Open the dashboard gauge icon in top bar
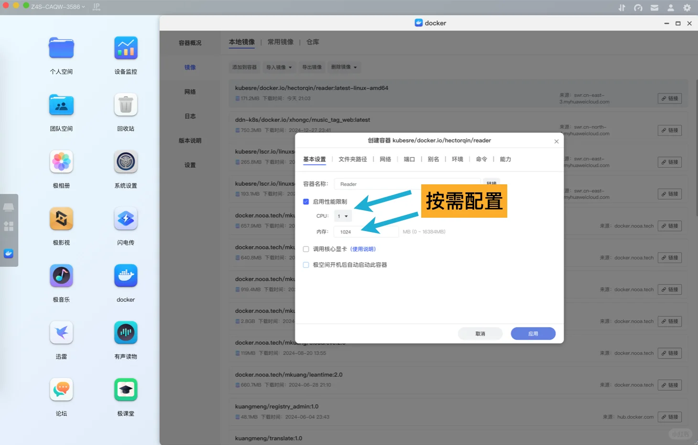 638,8
